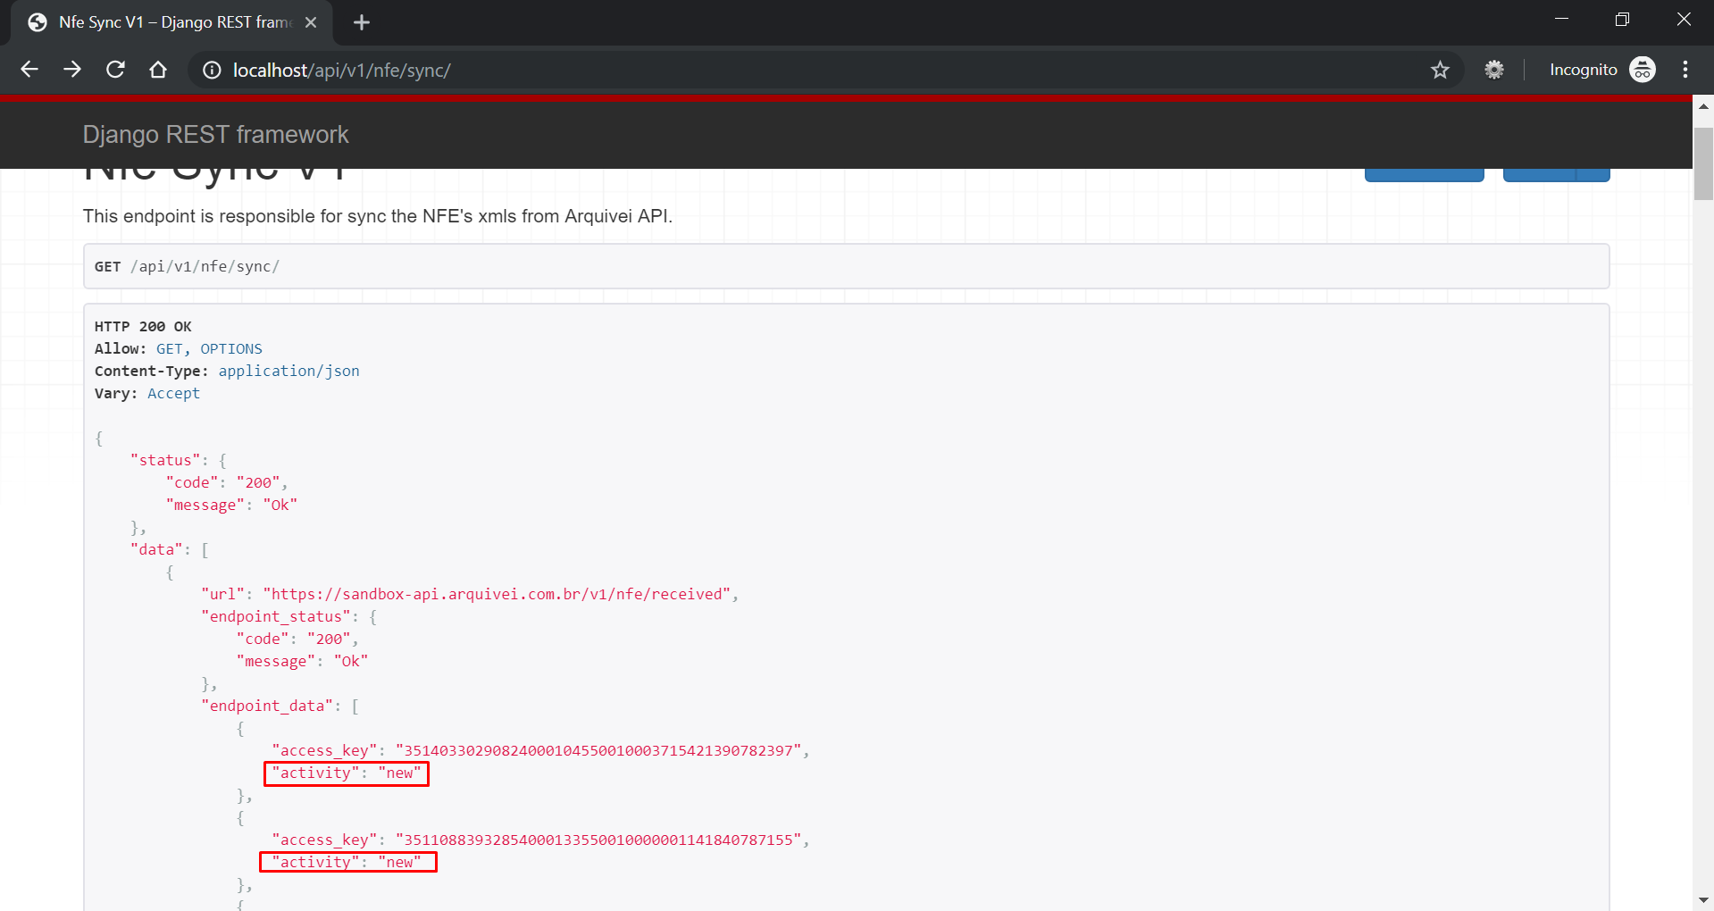Viewport: 1714px width, 911px height.
Task: Select the "endpoint_status" key
Action: 276,617
